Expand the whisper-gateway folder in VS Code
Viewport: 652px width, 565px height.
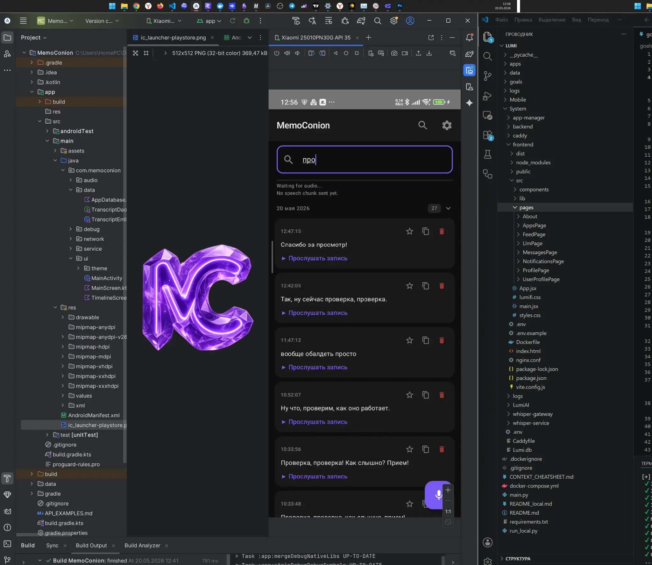[x=508, y=414]
